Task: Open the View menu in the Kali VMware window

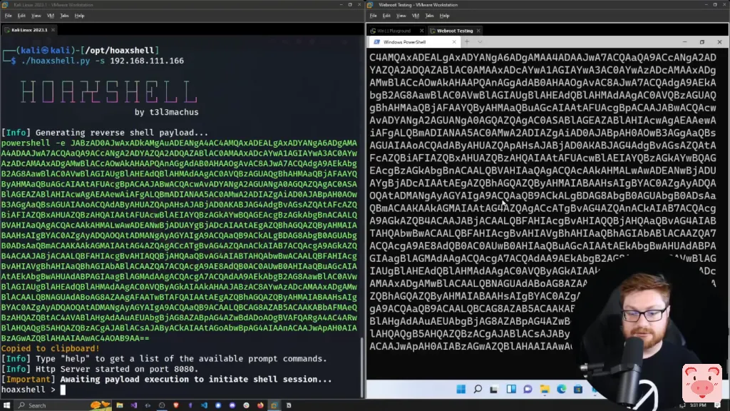Action: [x=36, y=16]
